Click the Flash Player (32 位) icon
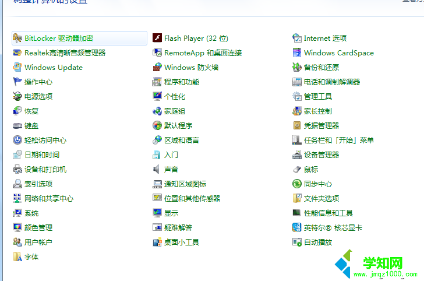 [x=157, y=38]
